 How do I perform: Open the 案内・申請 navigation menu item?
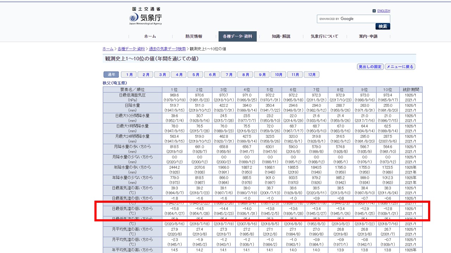pos(368,37)
